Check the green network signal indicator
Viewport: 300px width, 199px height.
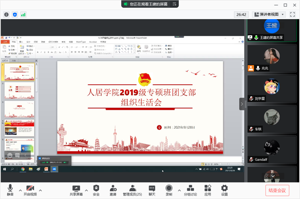click(23, 14)
